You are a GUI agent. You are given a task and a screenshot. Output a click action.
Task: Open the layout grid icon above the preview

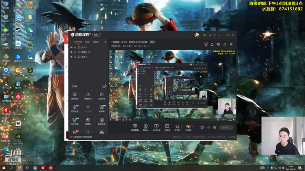click(218, 44)
